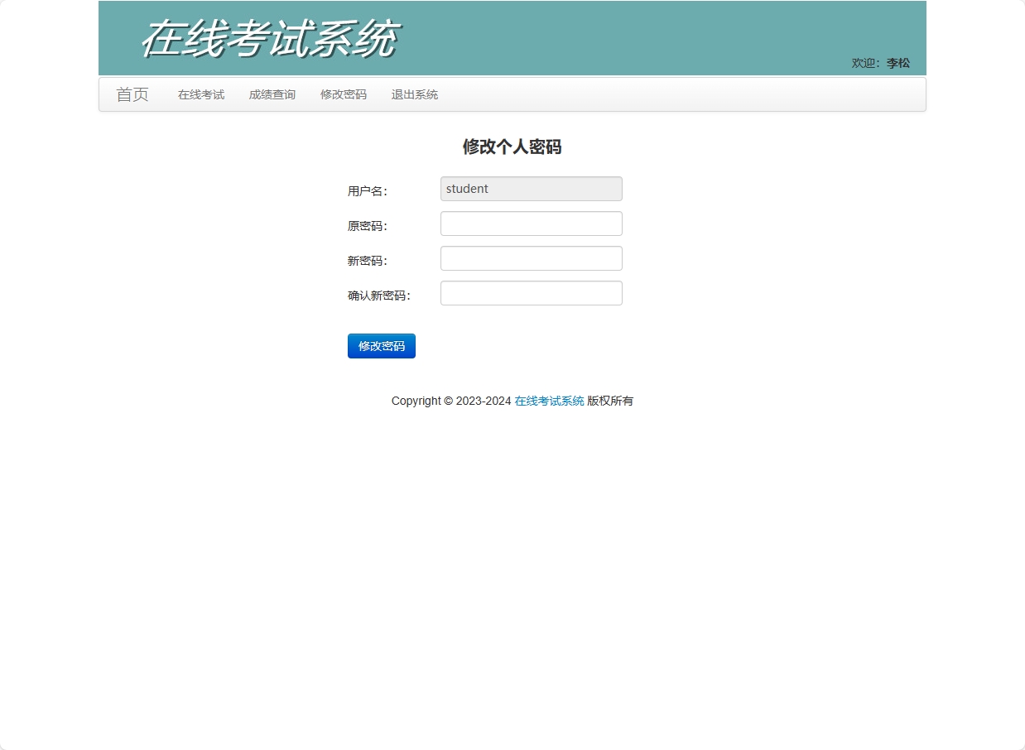Viewport: 1025px width, 750px height.
Task: Click the 确认新密码 input field
Action: tap(531, 293)
